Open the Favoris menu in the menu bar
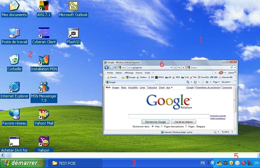The height and width of the screenshot is (168, 260). 139,73
